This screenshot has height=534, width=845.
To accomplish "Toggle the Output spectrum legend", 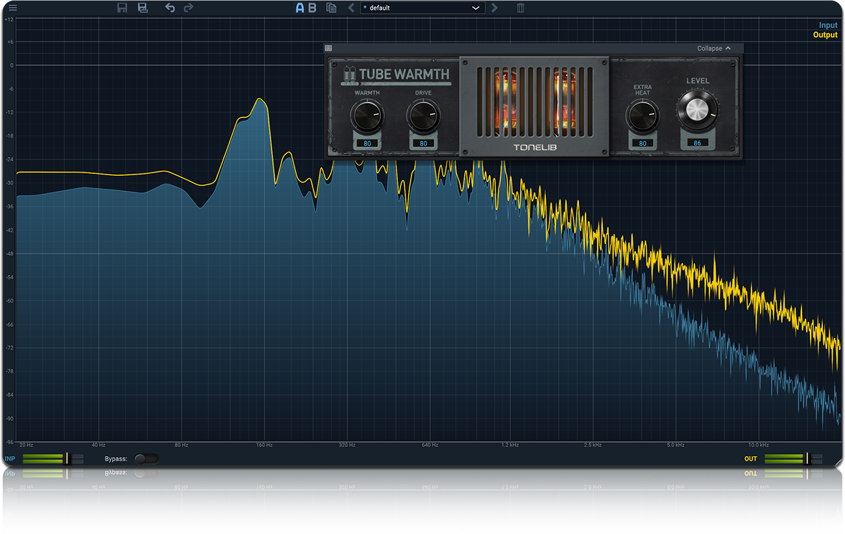I will (826, 35).
